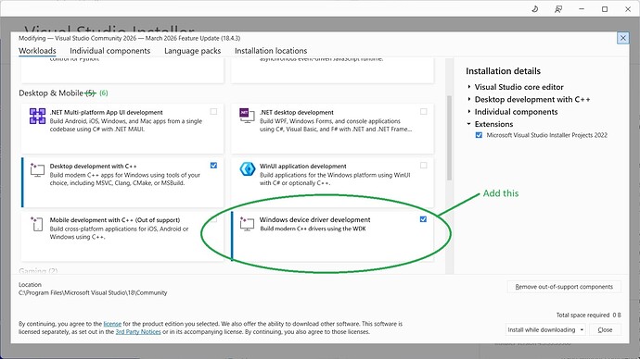The width and height of the screenshot is (640, 359).
Task: Click the workloads list vertical scrollbar thumb
Action: (449, 138)
